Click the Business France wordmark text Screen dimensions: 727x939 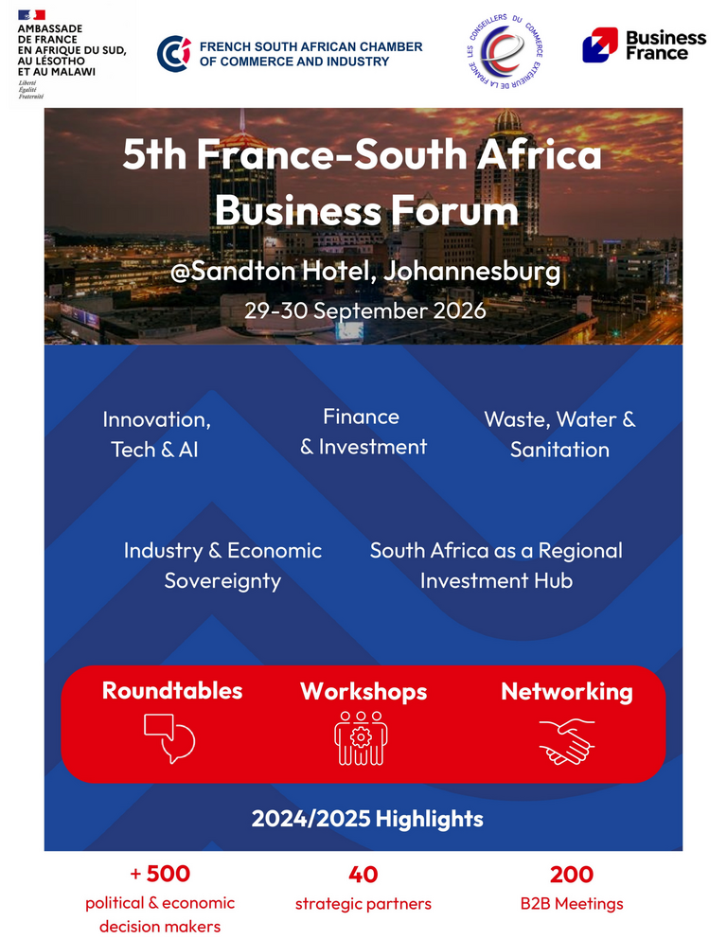click(665, 45)
